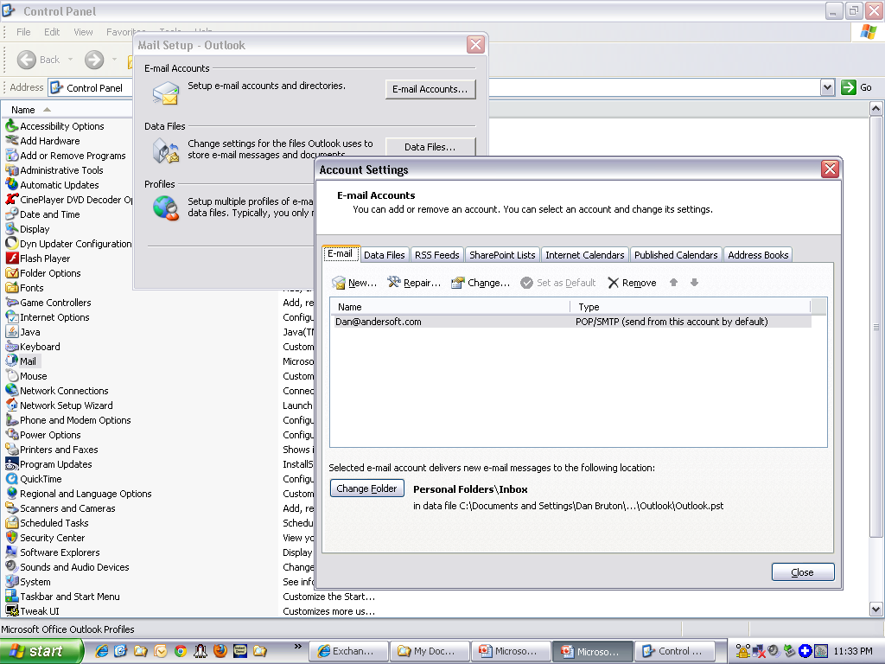Screen dimensions: 885x664
Task: Open Security Center shield icon
Action: pyautogui.click(x=12, y=538)
